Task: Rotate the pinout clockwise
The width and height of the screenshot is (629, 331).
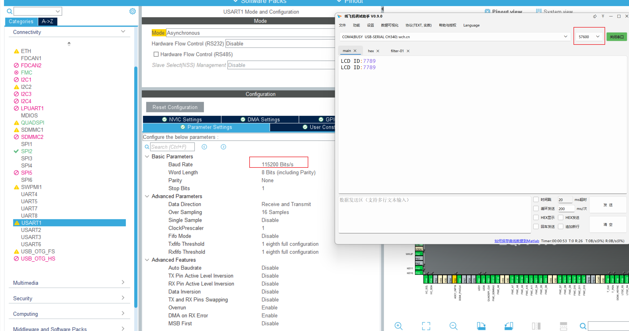Action: [481, 326]
